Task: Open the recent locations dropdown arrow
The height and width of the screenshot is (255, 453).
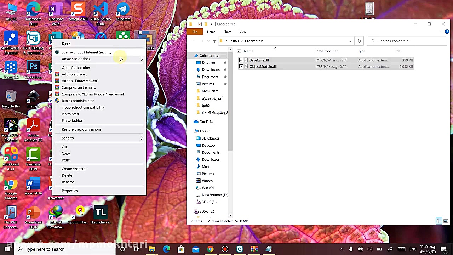Action: [x=208, y=41]
